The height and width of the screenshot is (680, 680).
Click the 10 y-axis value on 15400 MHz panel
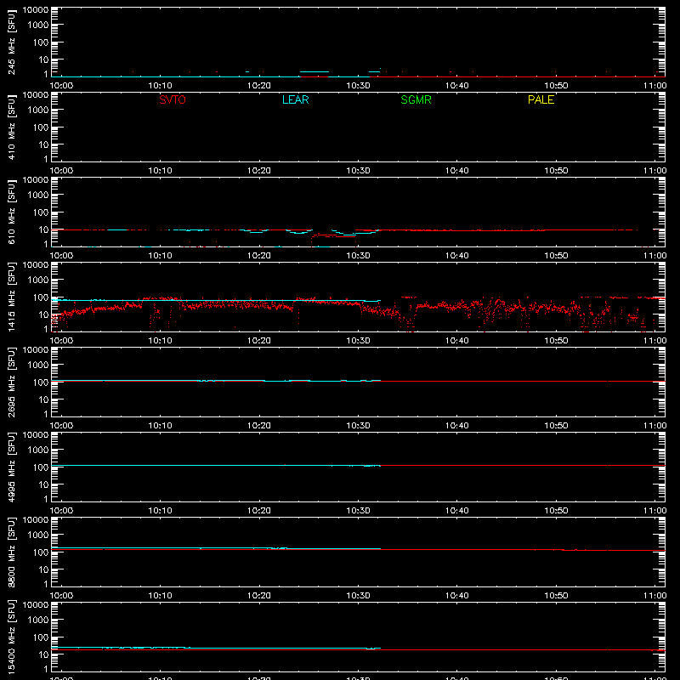[x=43, y=654]
